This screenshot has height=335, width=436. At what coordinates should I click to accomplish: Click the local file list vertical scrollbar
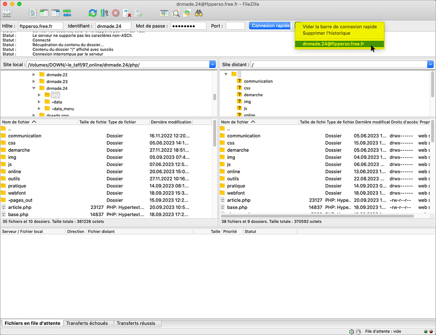click(214, 133)
